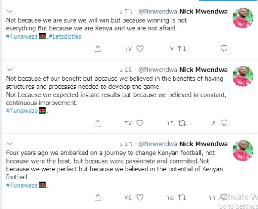258x209 pixels.
Task: Like the "structures and processes" tweet
Action: 139,123
